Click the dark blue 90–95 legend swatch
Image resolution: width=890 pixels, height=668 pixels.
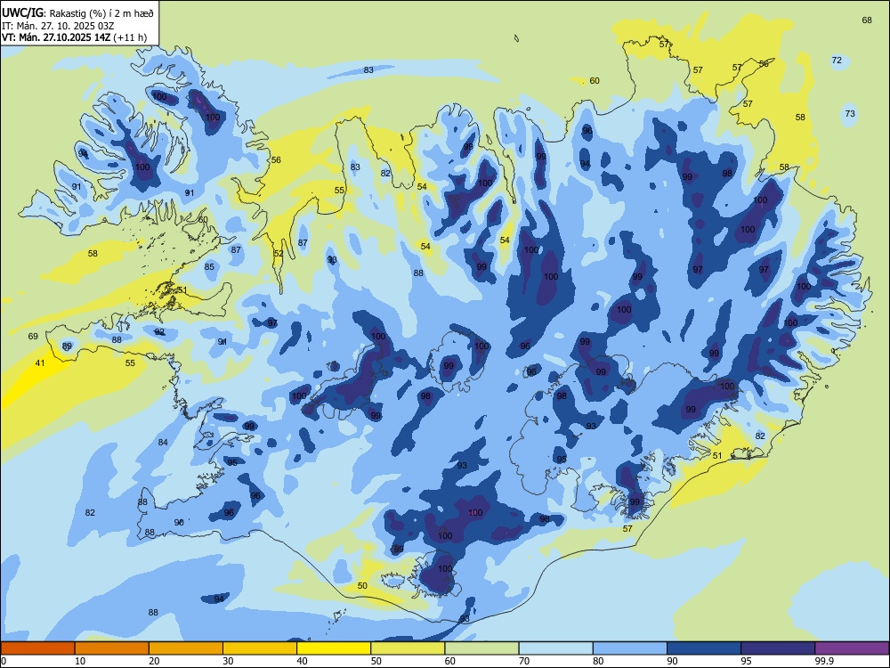click(704, 648)
